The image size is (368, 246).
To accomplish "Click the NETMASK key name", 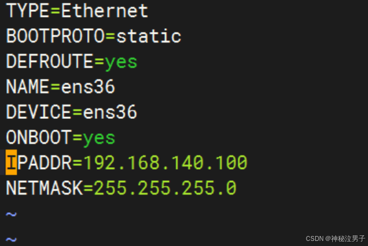I will 44,188.
